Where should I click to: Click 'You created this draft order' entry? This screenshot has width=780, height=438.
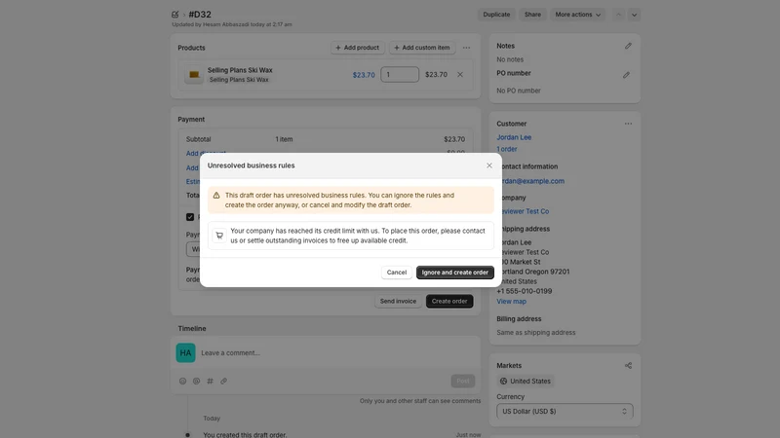[245, 434]
